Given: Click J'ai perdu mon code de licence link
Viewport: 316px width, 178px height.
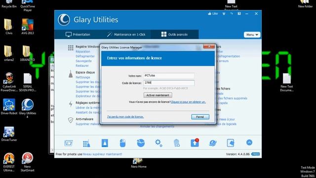Looking at the screenshot, I should click(x=125, y=117).
